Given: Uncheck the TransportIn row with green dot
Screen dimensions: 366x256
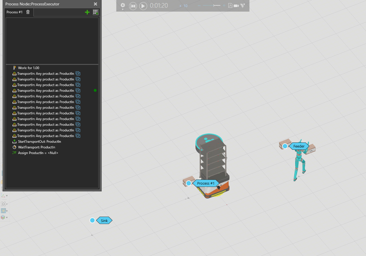Looking at the screenshot, I should pos(78,91).
